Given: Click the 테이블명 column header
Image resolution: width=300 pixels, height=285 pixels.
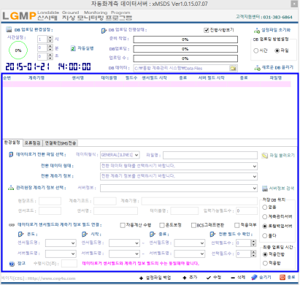Looking at the screenshot, I should click(109, 78).
